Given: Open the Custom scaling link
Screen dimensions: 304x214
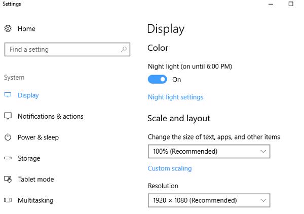Looking at the screenshot, I should (170, 168).
